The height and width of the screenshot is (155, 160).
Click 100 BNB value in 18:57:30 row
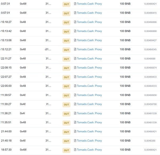pos(125,150)
